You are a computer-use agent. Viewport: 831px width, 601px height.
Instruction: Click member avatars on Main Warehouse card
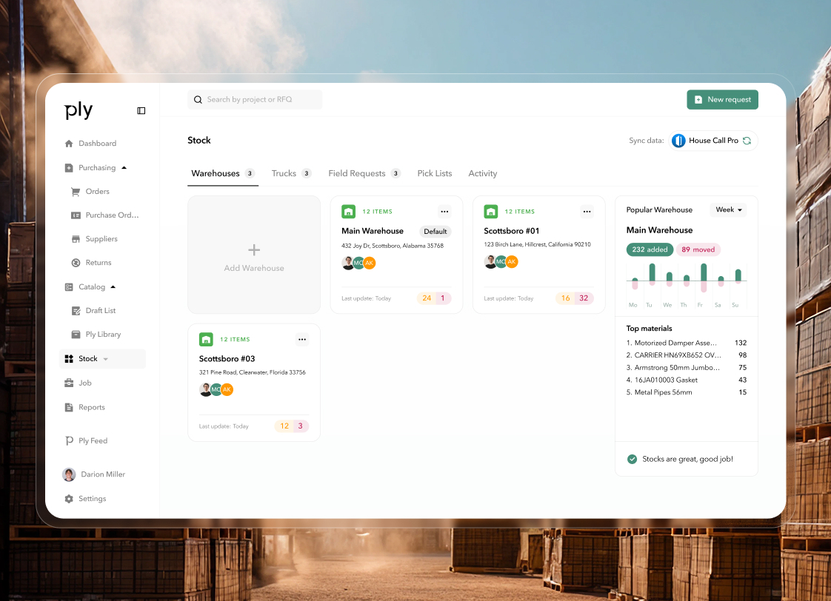[x=358, y=263]
